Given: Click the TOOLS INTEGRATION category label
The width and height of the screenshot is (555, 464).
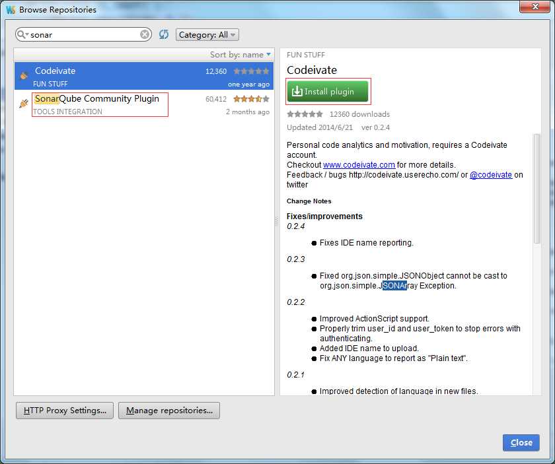Looking at the screenshot, I should click(67, 112).
